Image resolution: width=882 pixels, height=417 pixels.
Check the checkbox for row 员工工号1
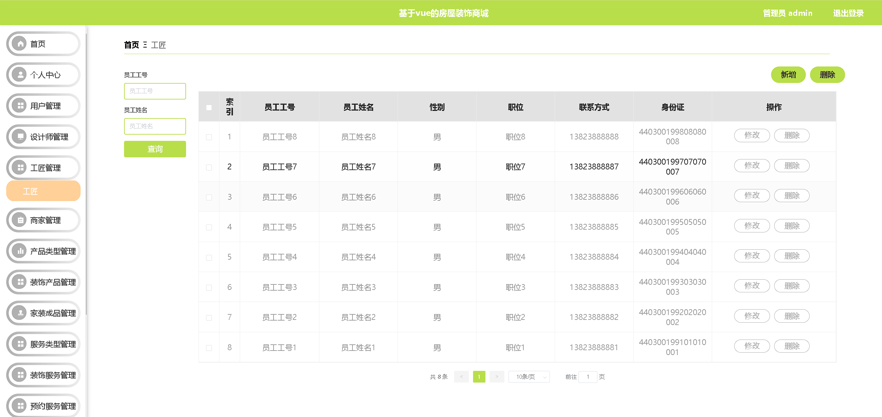209,348
